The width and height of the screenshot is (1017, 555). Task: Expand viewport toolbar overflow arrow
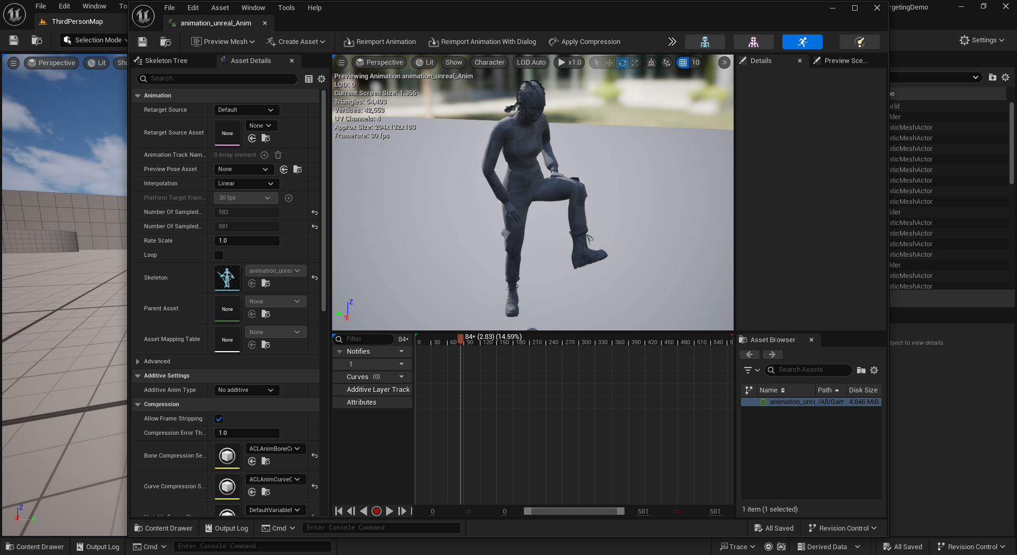(724, 62)
